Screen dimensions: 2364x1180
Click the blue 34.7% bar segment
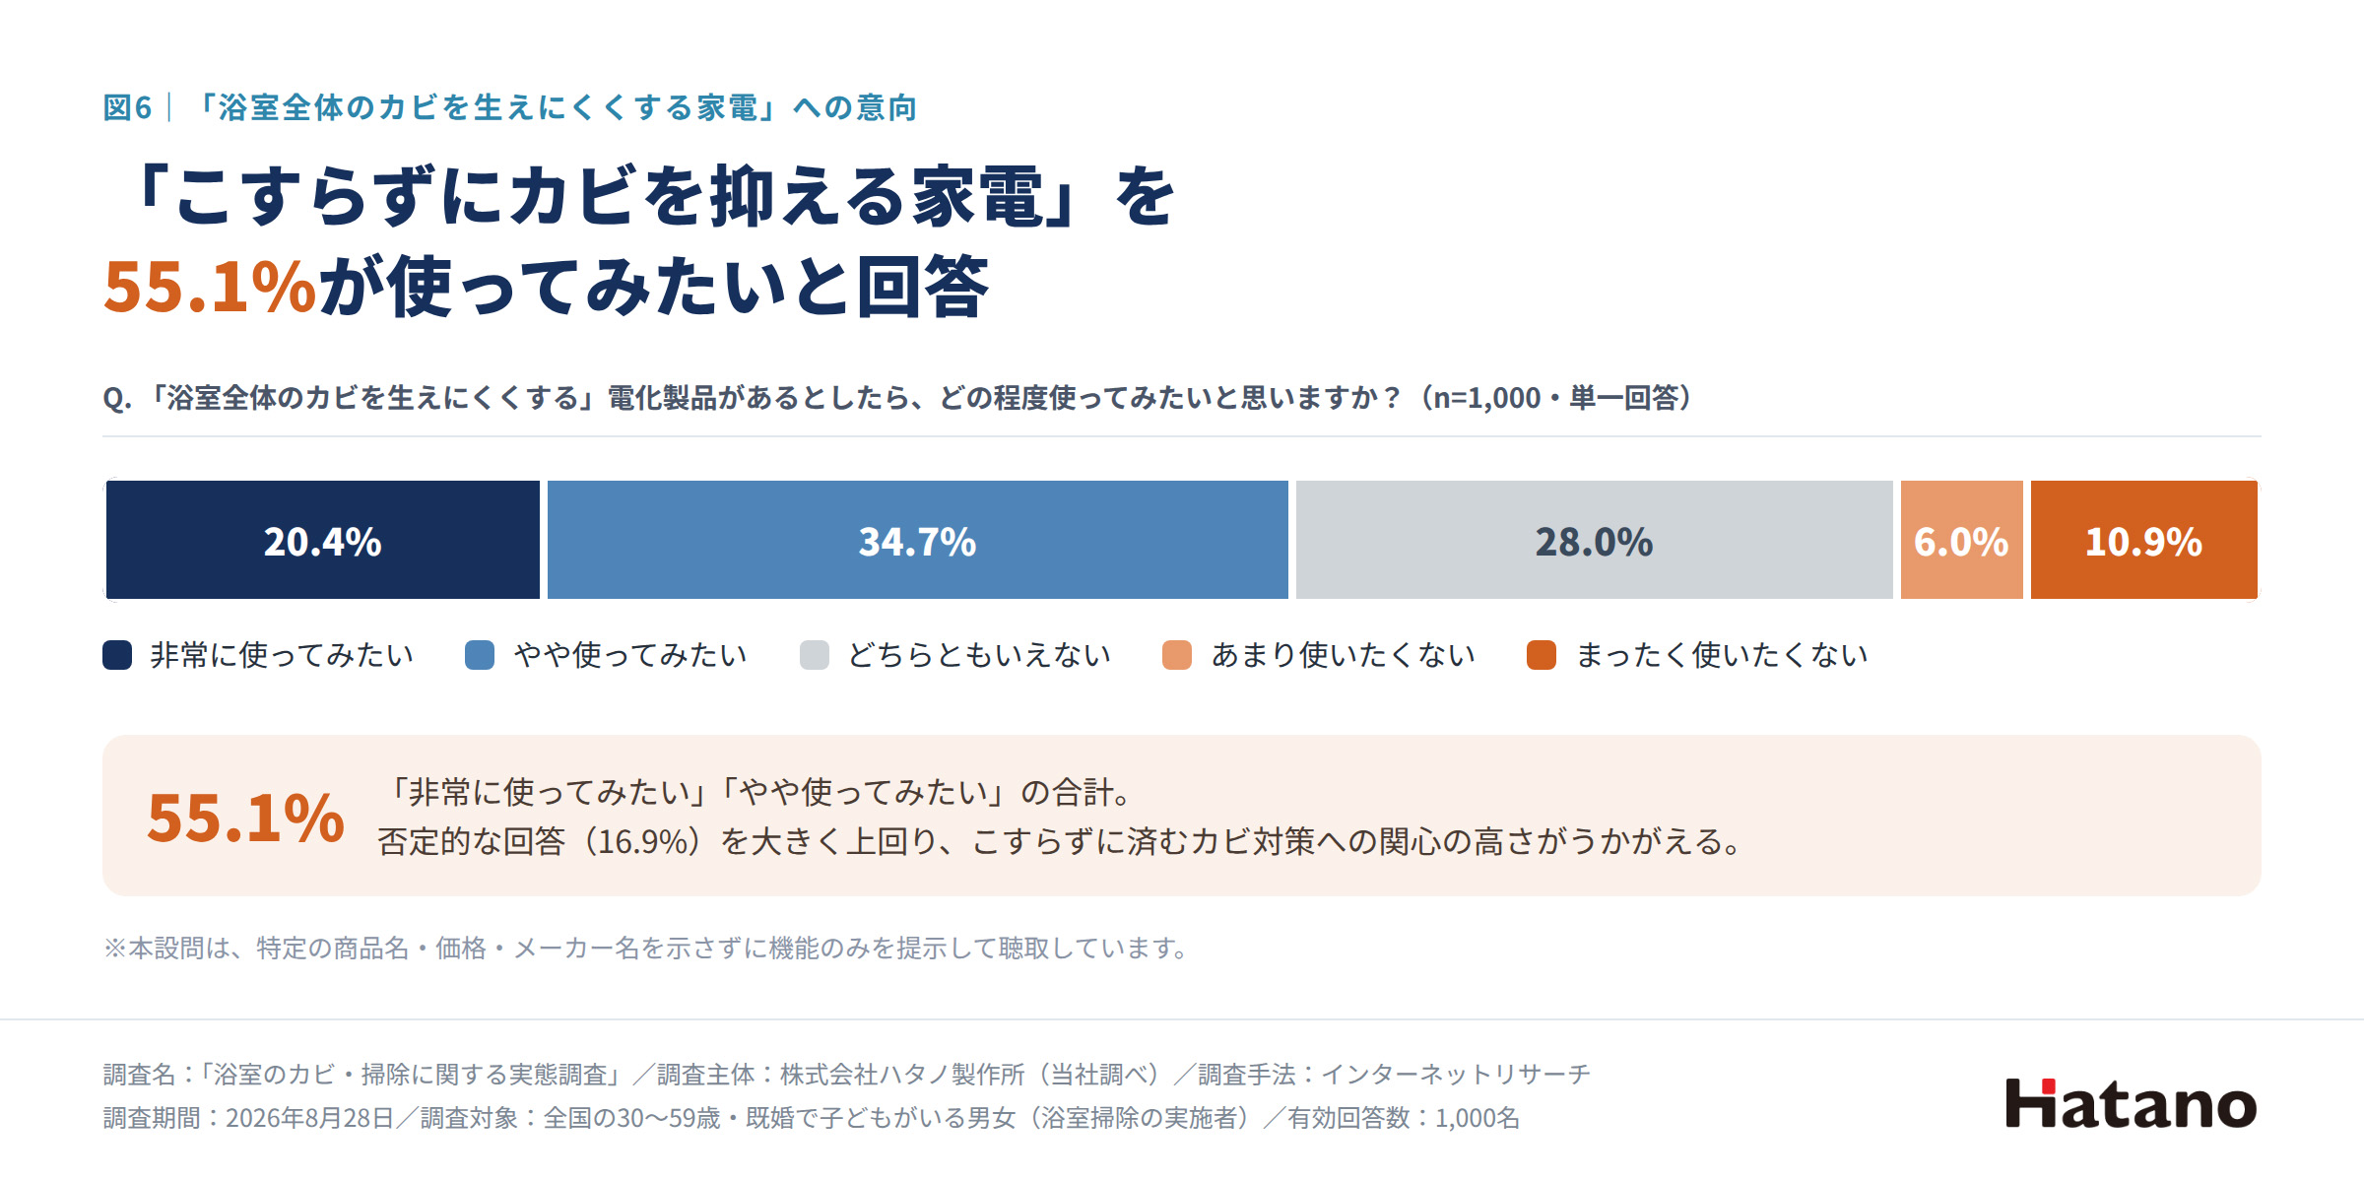[917, 540]
